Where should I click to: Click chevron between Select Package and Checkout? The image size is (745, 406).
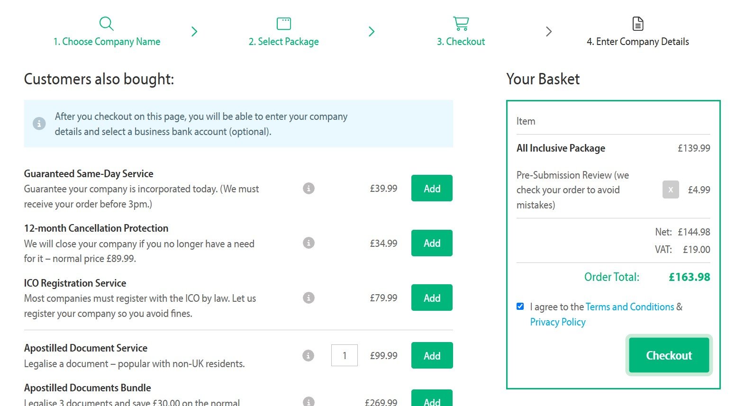(x=372, y=32)
